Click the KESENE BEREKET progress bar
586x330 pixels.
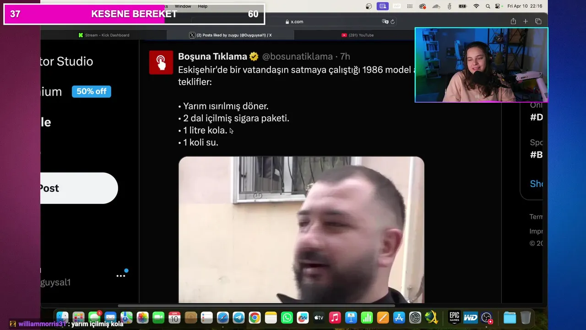pyautogui.click(x=134, y=14)
